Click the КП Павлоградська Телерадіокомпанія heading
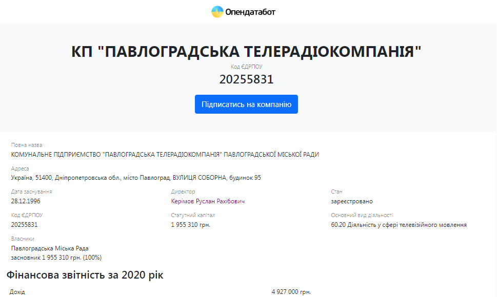Image resolution: width=497 pixels, height=297 pixels. (246, 52)
